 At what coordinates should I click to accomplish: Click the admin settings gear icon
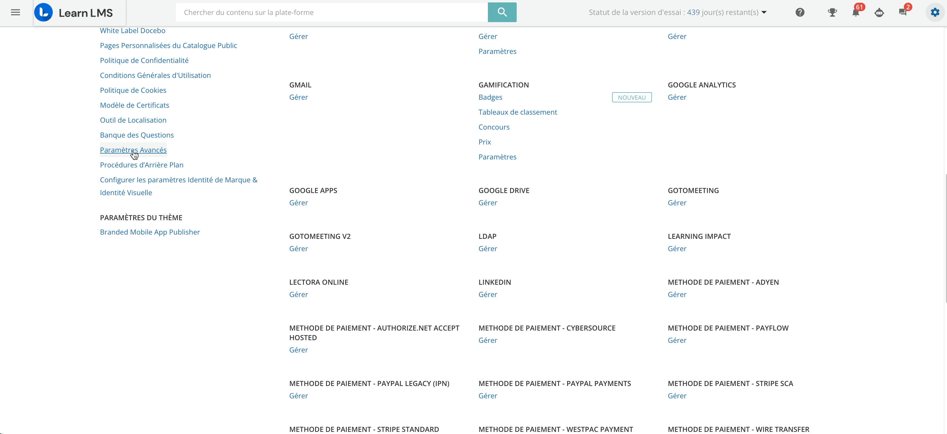(935, 13)
